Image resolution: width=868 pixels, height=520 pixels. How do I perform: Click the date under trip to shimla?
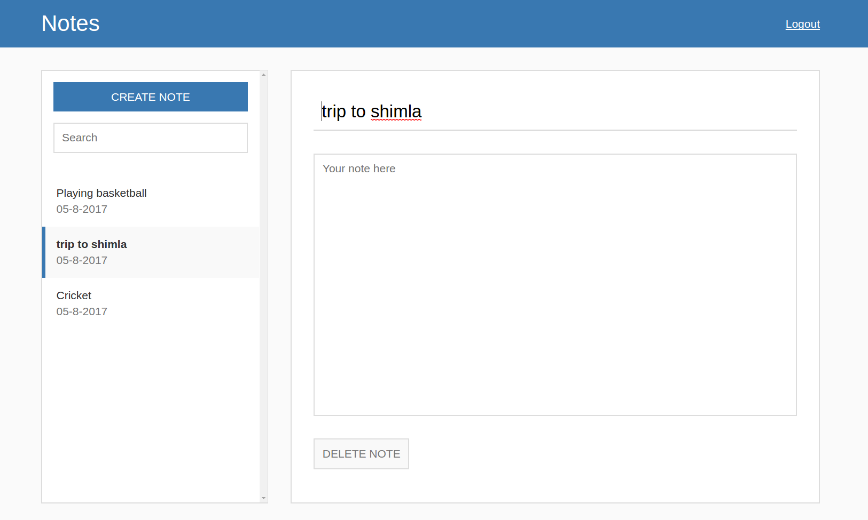81,260
